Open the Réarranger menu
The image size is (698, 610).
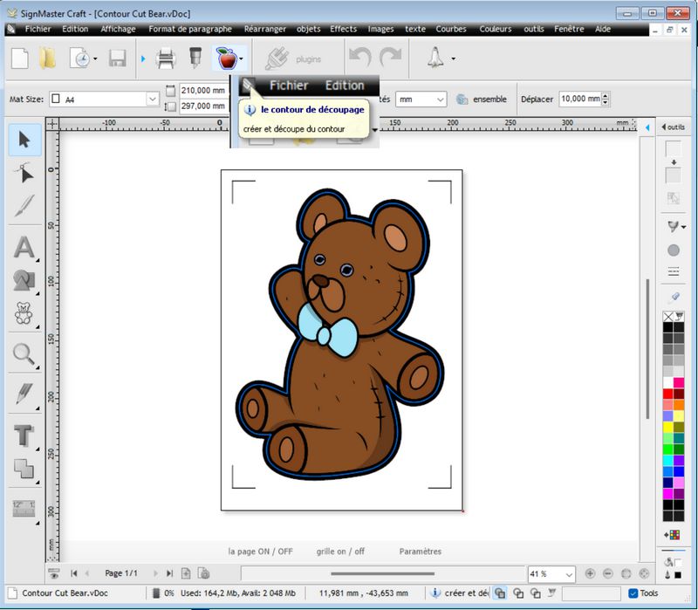[265, 29]
